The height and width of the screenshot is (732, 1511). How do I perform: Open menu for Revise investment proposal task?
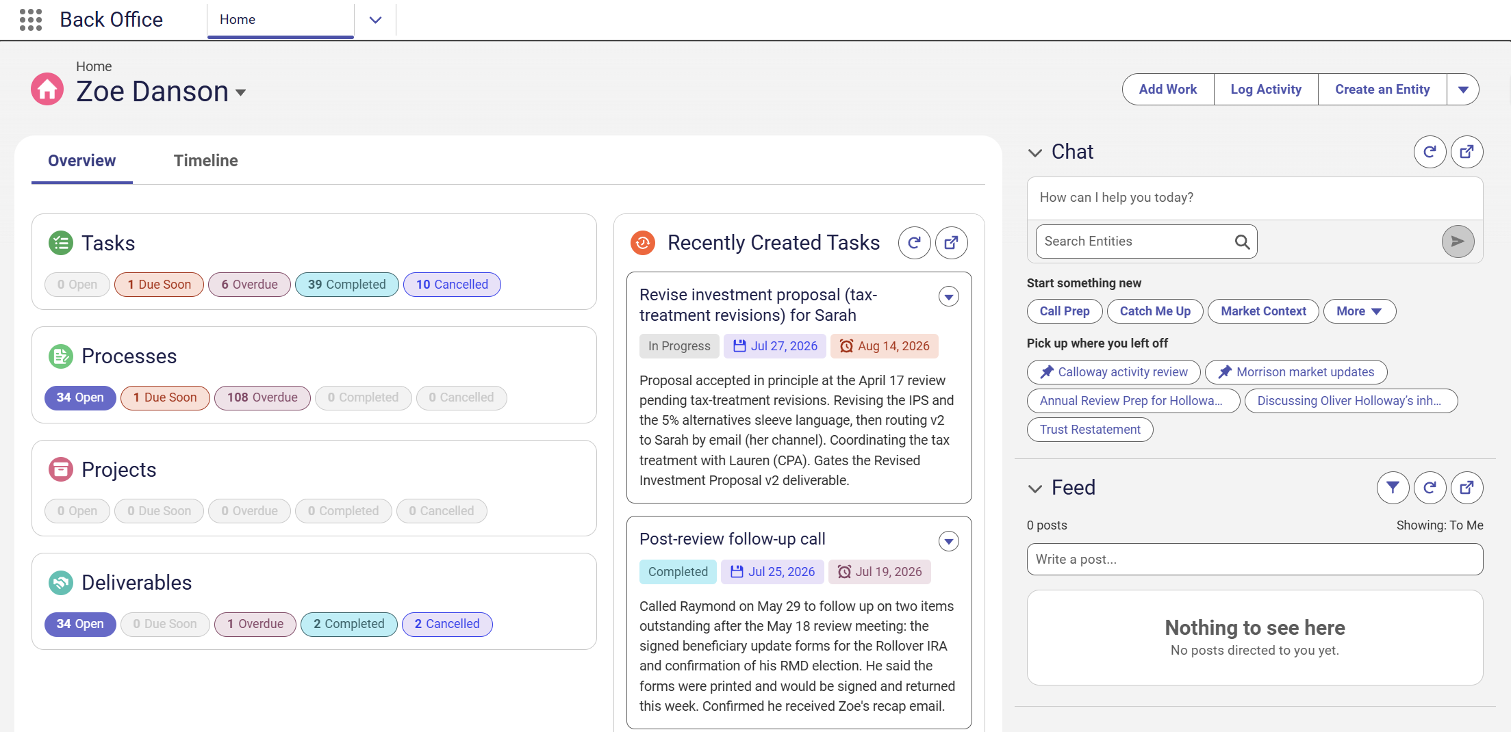[948, 297]
